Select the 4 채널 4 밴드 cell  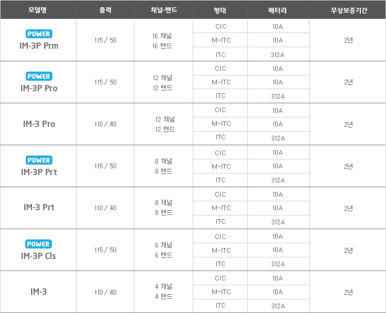(x=162, y=292)
